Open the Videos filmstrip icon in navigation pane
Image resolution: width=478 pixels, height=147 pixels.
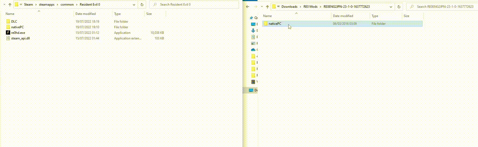(x=253, y=82)
